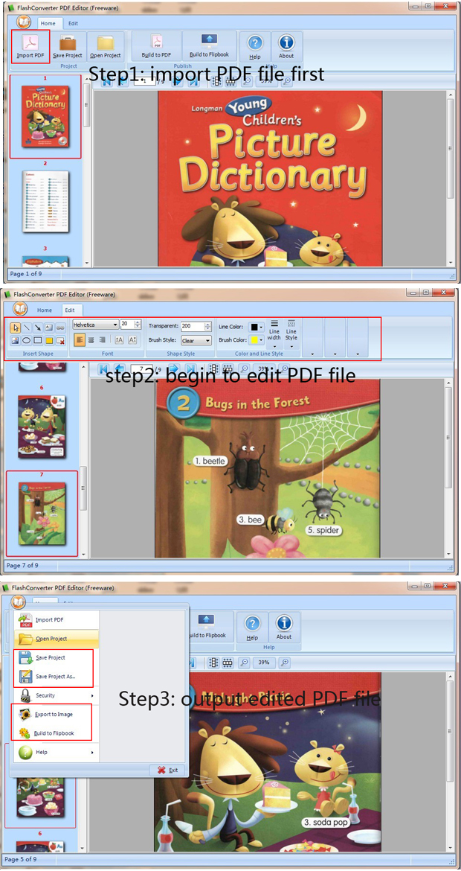Select Home tab in Step1 window
461x871 pixels.
tap(48, 24)
